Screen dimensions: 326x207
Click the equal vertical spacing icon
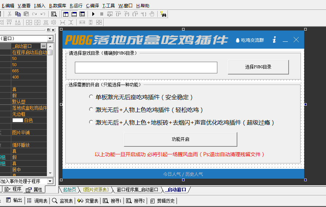71,22
